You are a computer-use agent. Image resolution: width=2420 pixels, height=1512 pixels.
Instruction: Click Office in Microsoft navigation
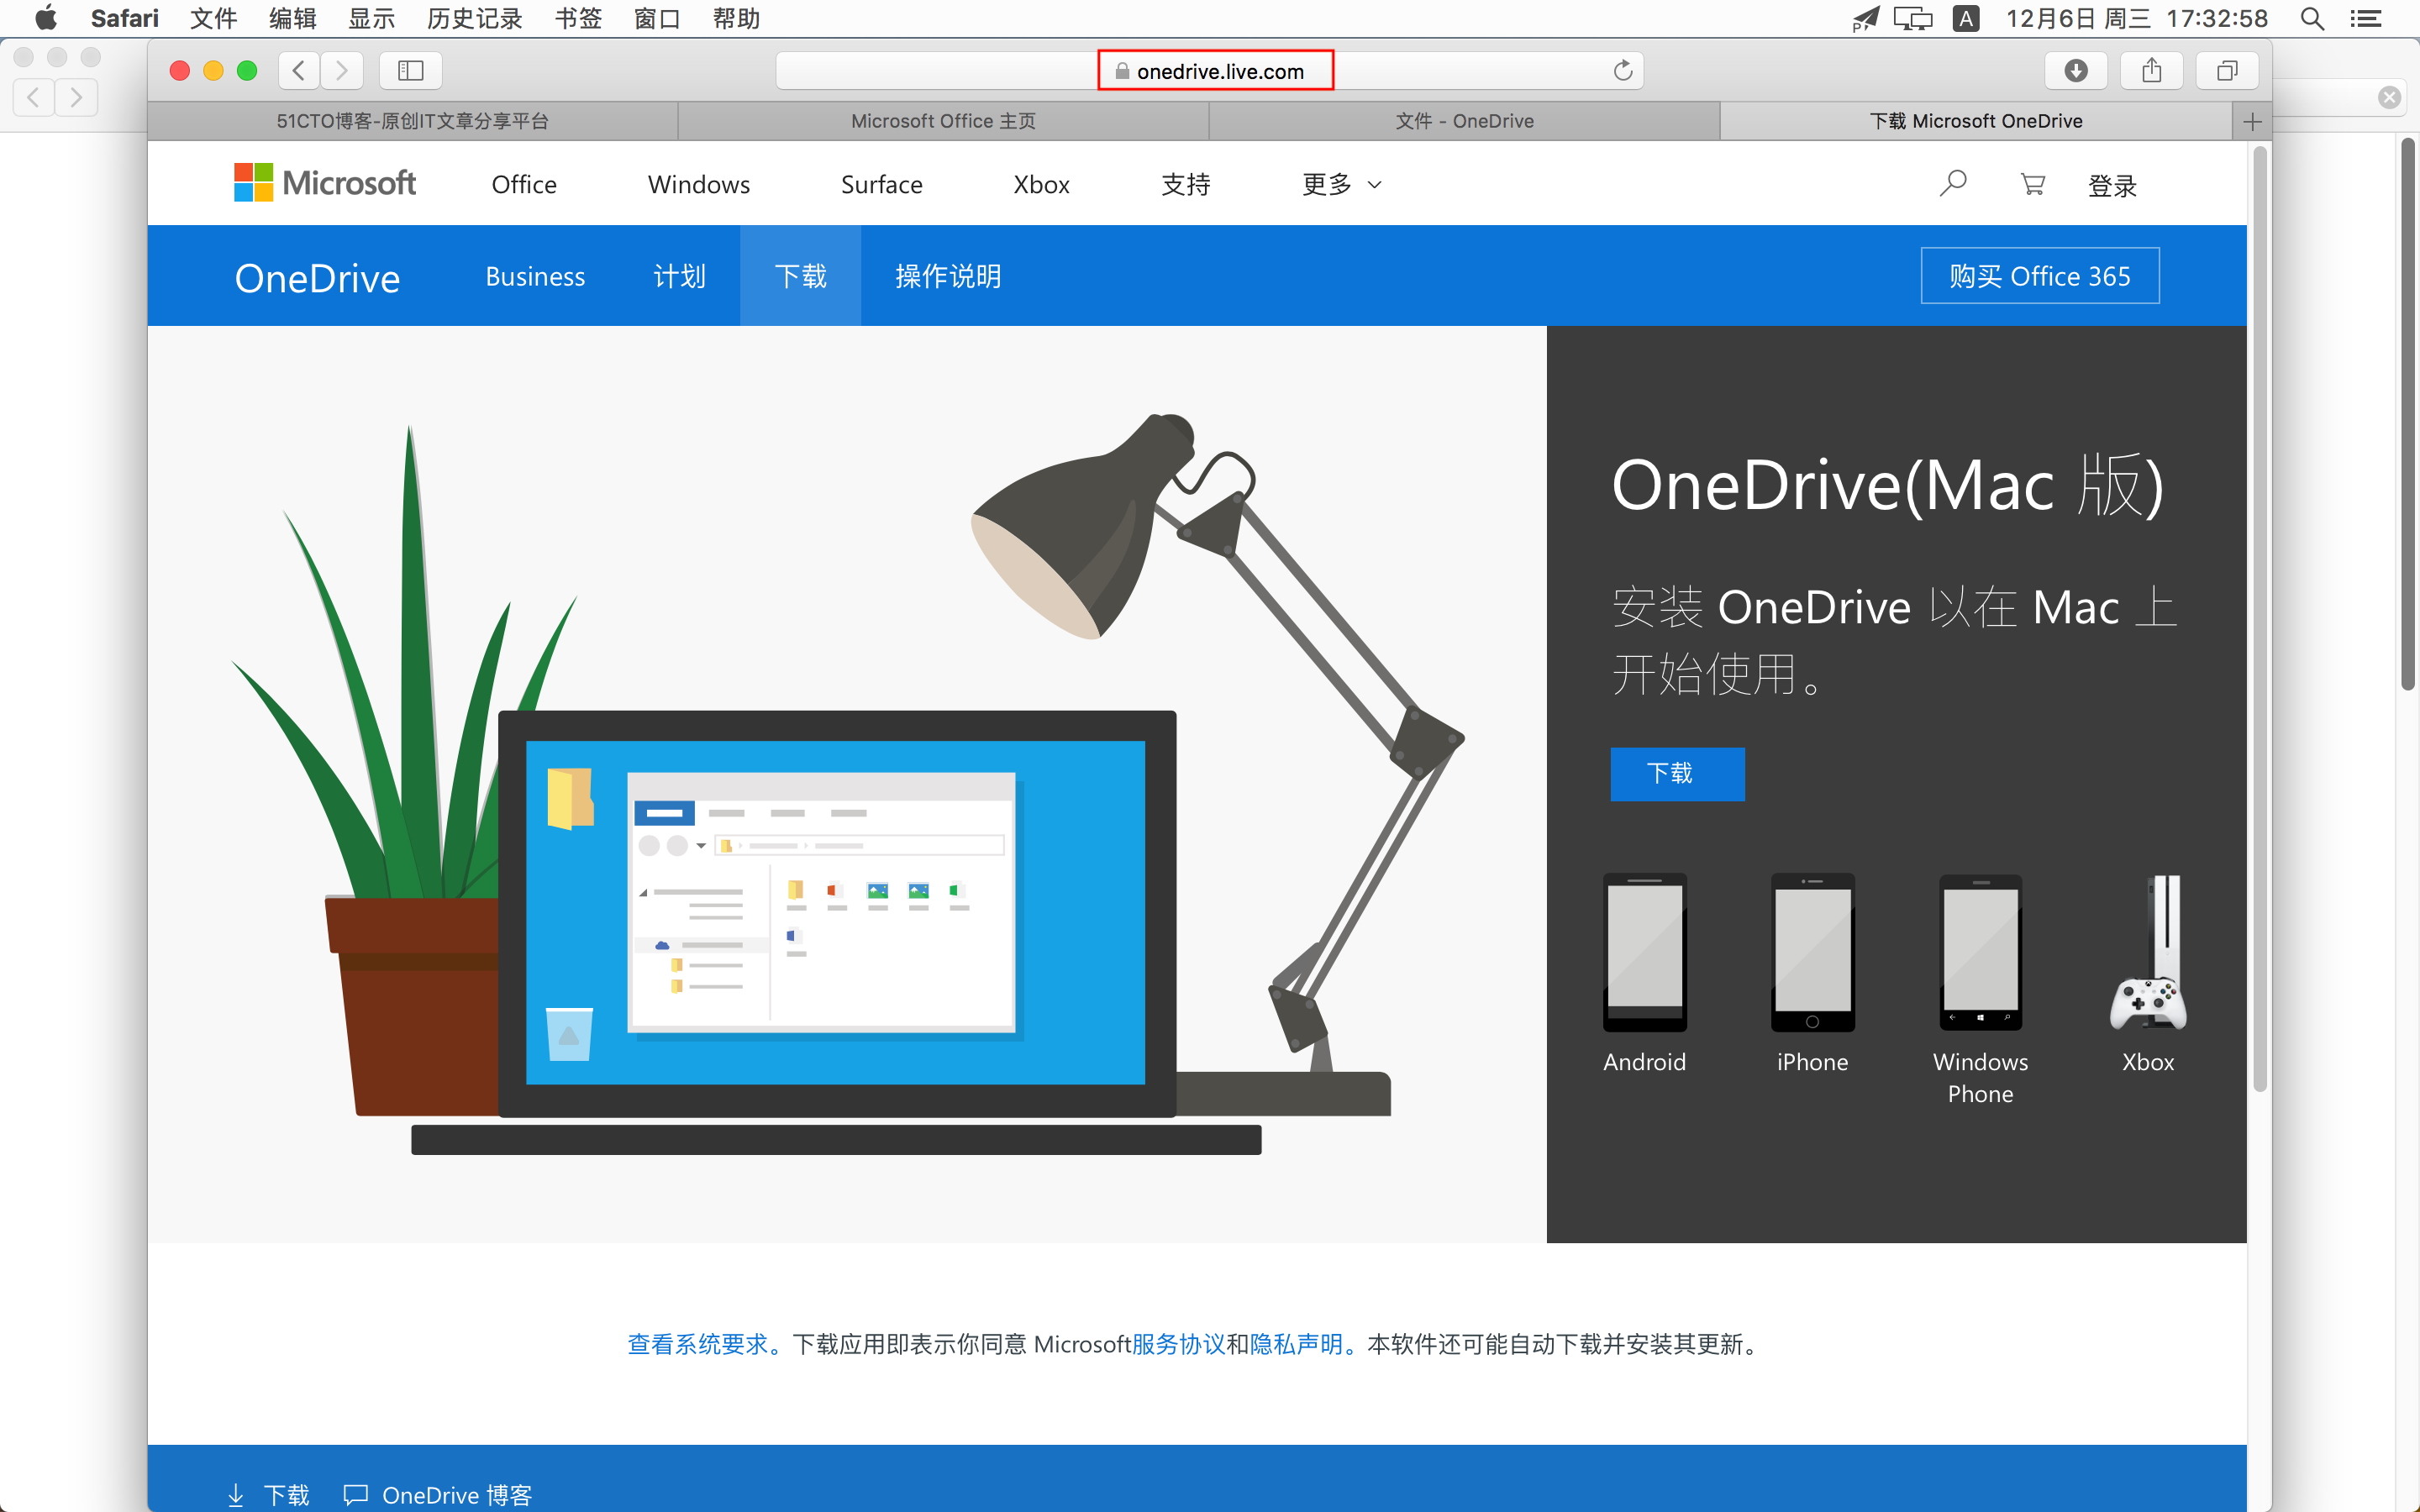click(x=524, y=184)
